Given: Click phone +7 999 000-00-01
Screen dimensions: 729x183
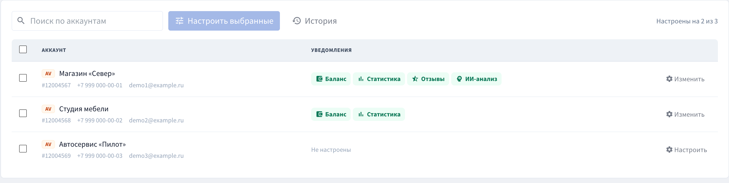Looking at the screenshot, I should pyautogui.click(x=100, y=85).
